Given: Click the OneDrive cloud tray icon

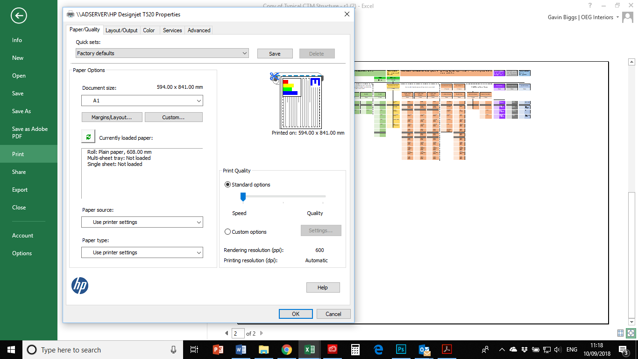Looking at the screenshot, I should [x=513, y=350].
